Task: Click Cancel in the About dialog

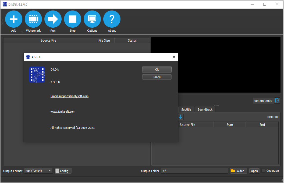Action: click(x=157, y=77)
